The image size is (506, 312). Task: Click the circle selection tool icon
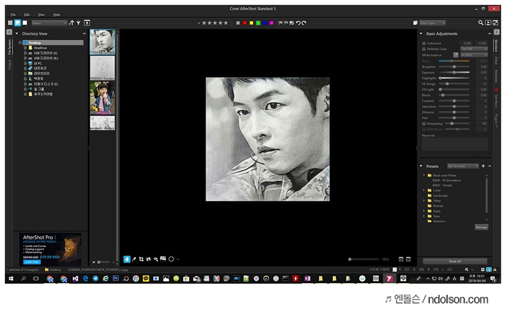[x=171, y=259]
